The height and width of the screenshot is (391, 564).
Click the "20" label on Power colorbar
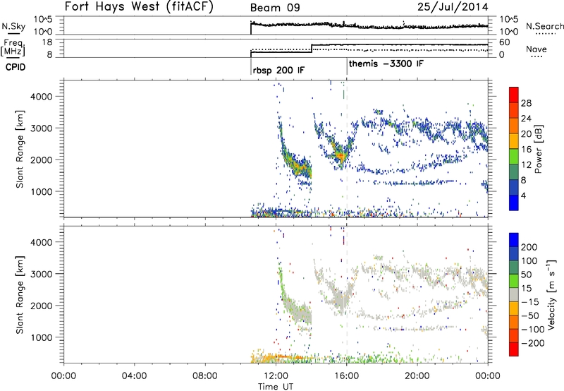point(526,134)
